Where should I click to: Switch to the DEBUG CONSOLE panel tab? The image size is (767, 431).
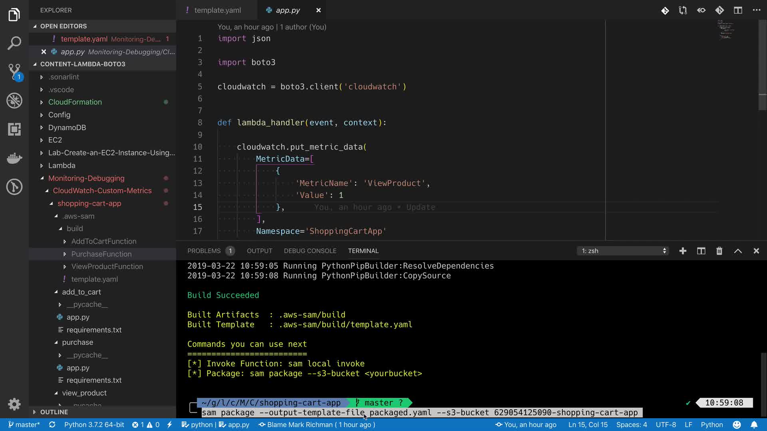[x=310, y=251]
